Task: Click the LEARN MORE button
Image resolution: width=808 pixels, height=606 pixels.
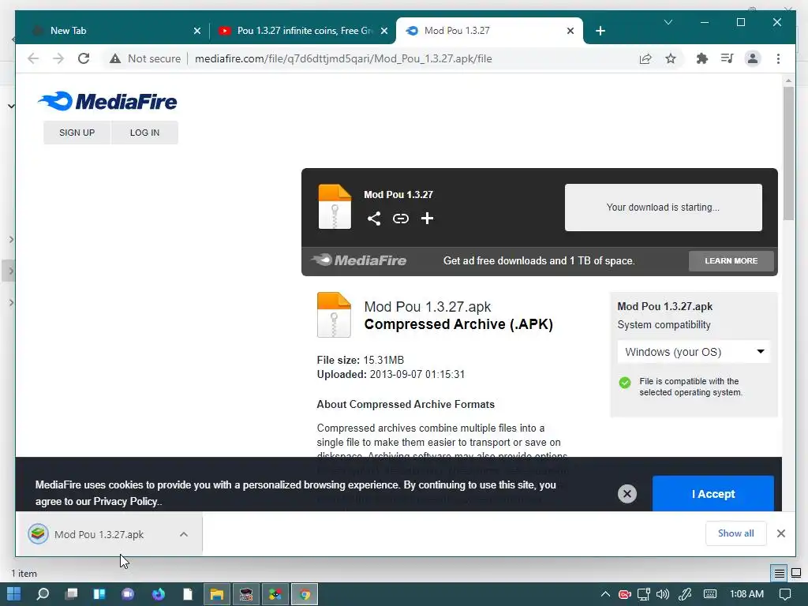Action: tap(731, 260)
